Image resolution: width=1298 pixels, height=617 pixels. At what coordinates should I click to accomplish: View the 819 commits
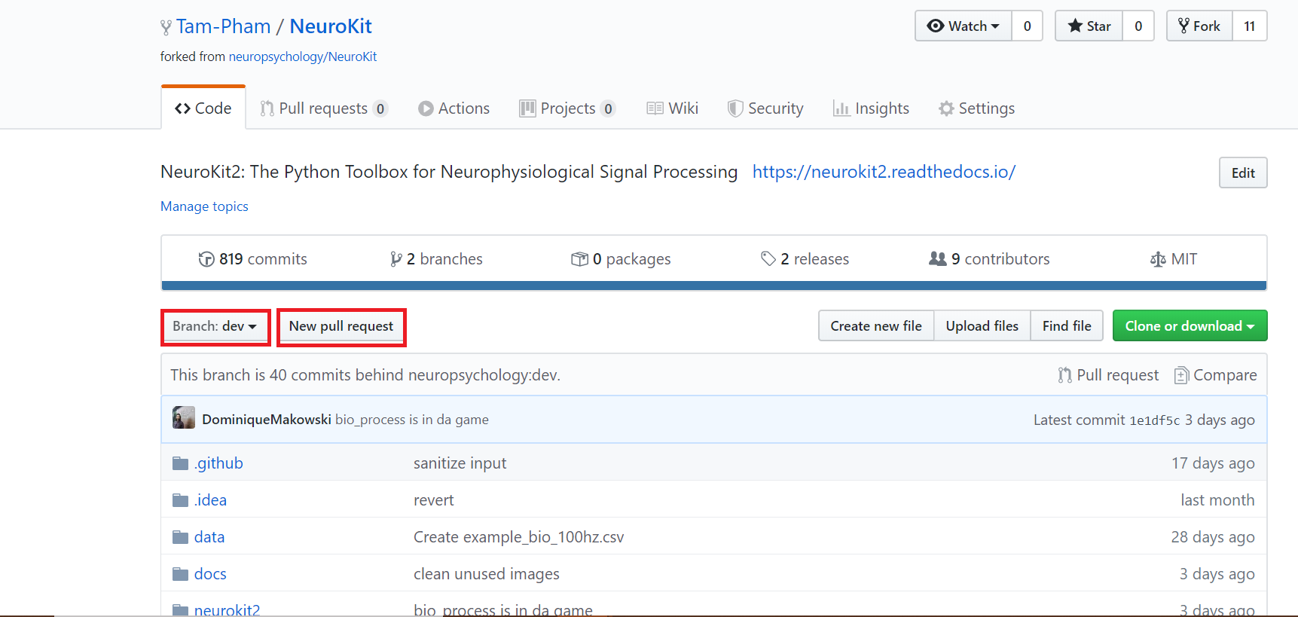pos(253,259)
